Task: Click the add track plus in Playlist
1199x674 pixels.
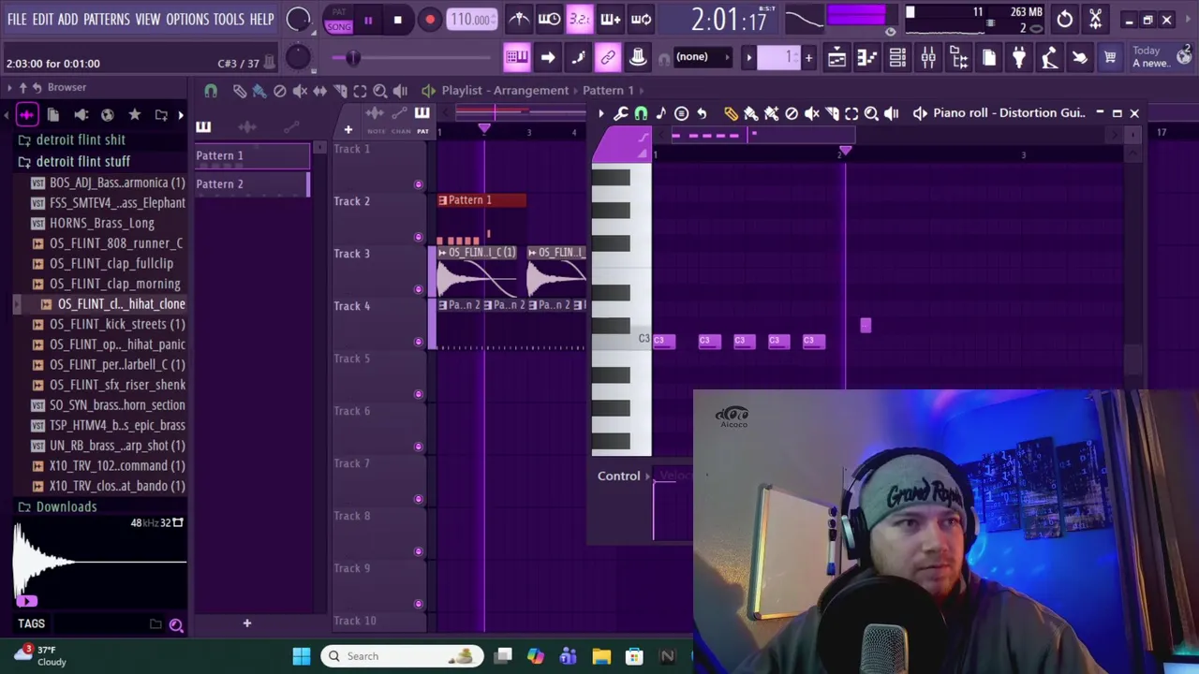Action: click(348, 130)
